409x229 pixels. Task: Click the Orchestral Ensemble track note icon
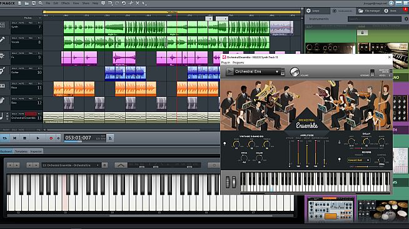[2, 116]
